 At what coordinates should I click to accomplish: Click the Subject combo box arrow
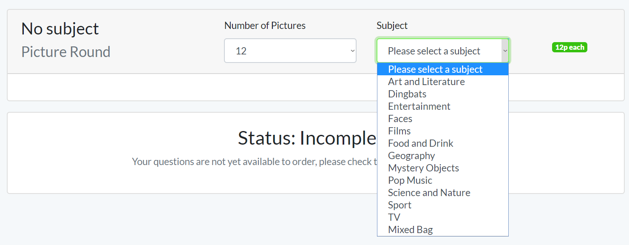point(505,51)
